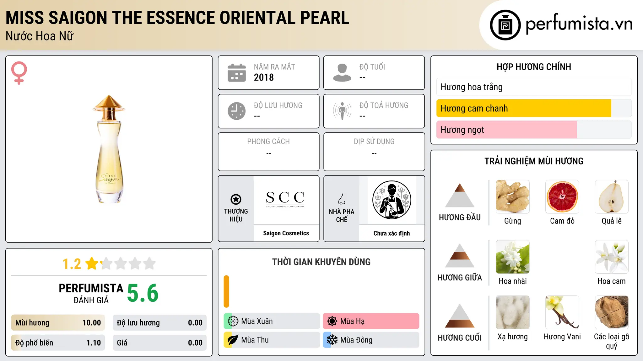Click the Hương đầu pyramid icon

point(460,195)
